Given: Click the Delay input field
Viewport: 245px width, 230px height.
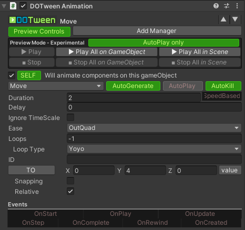Looking at the screenshot, I should (x=154, y=107).
